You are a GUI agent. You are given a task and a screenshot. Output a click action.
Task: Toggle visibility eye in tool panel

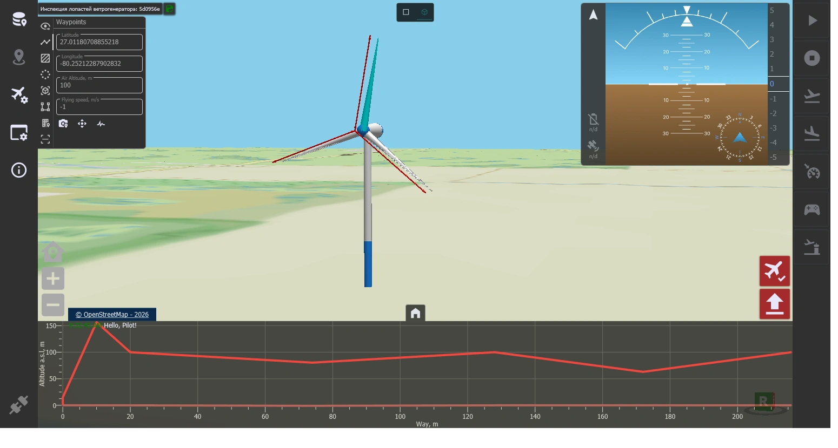[45, 26]
